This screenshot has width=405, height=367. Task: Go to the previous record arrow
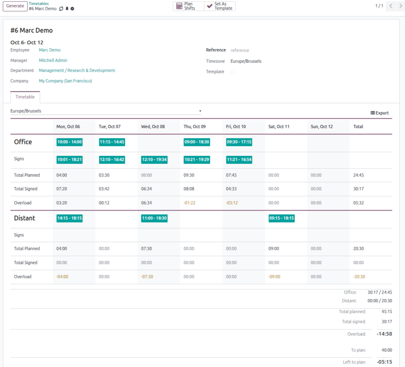tap(391, 6)
